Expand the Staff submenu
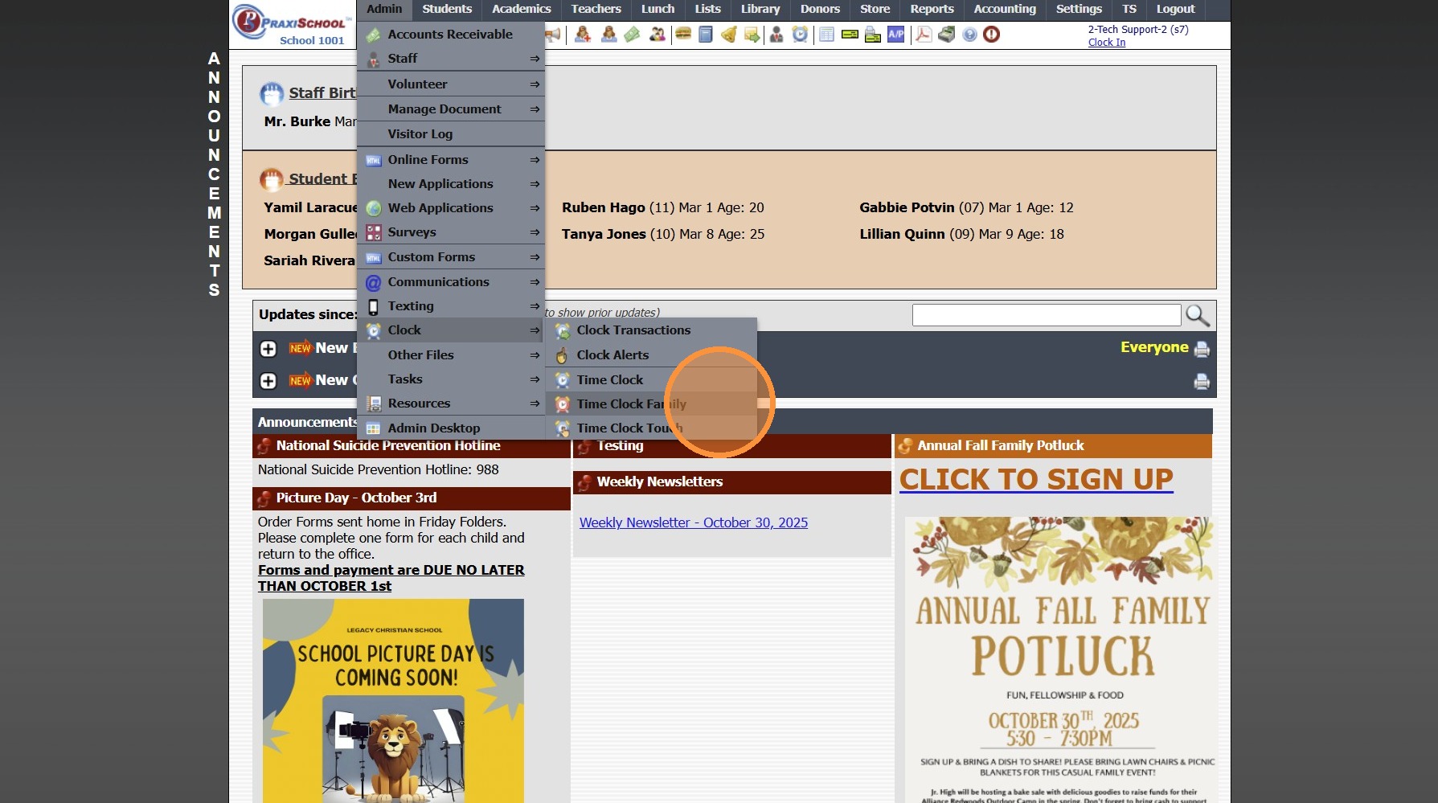Image resolution: width=1438 pixels, height=803 pixels. click(451, 59)
